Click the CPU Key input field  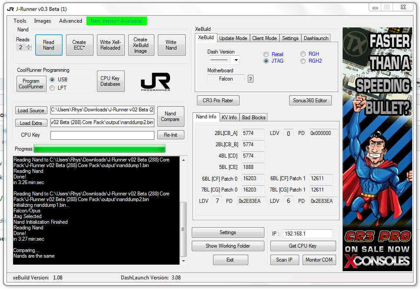click(102, 135)
